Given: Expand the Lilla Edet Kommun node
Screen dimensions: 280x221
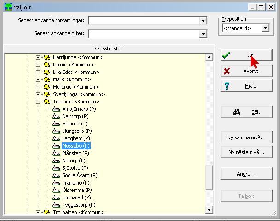Looking at the screenshot, I should point(38,72).
